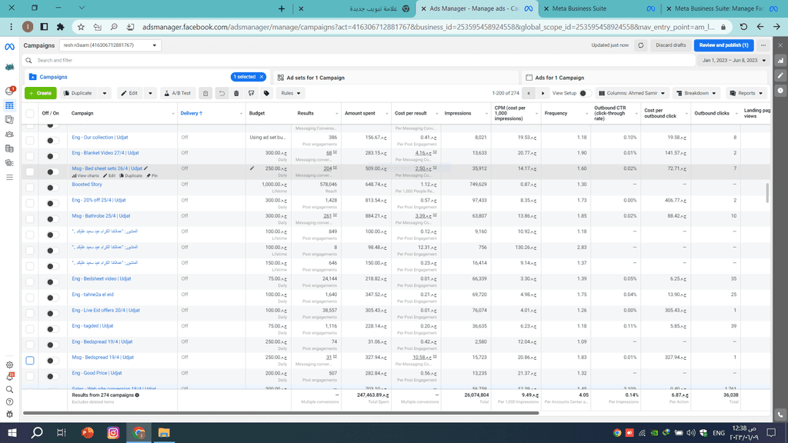Open account overview icon with red badge
The width and height of the screenshot is (788, 443).
[9, 91]
